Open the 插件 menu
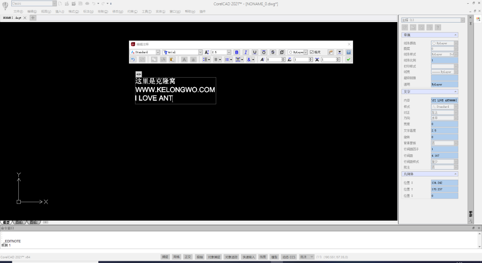This screenshot has height=263, width=482. tap(202, 11)
